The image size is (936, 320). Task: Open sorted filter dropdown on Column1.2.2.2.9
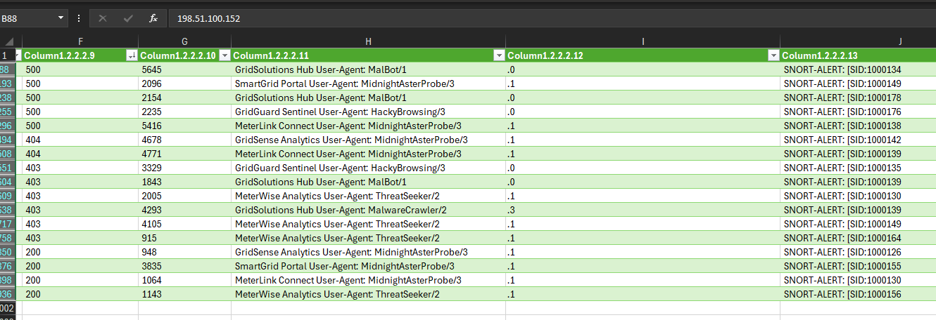(131, 55)
